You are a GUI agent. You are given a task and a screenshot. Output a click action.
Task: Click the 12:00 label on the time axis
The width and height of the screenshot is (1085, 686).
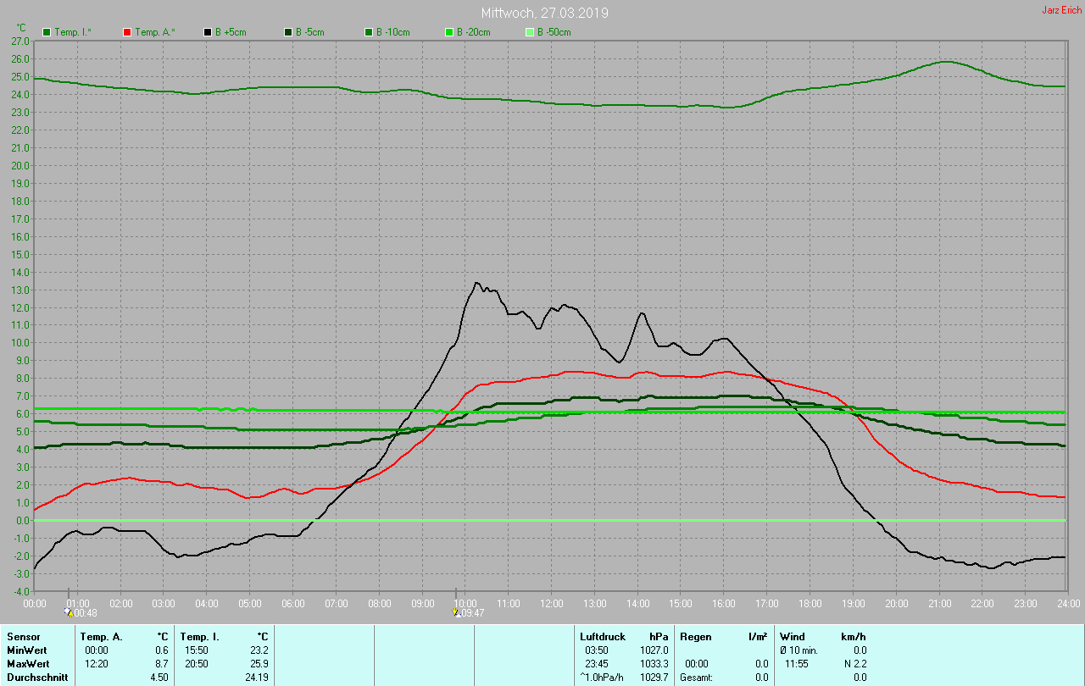coord(551,603)
